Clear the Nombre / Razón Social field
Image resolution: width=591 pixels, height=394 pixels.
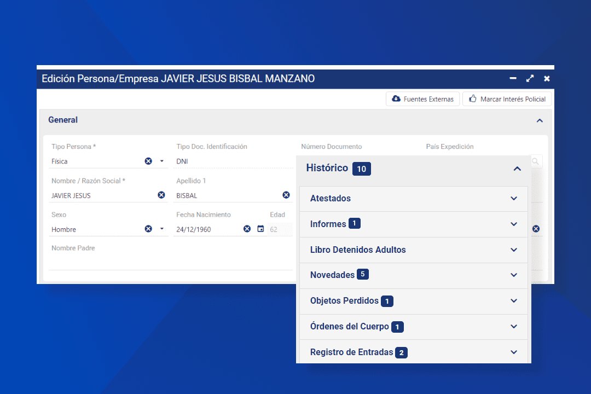[x=161, y=195]
